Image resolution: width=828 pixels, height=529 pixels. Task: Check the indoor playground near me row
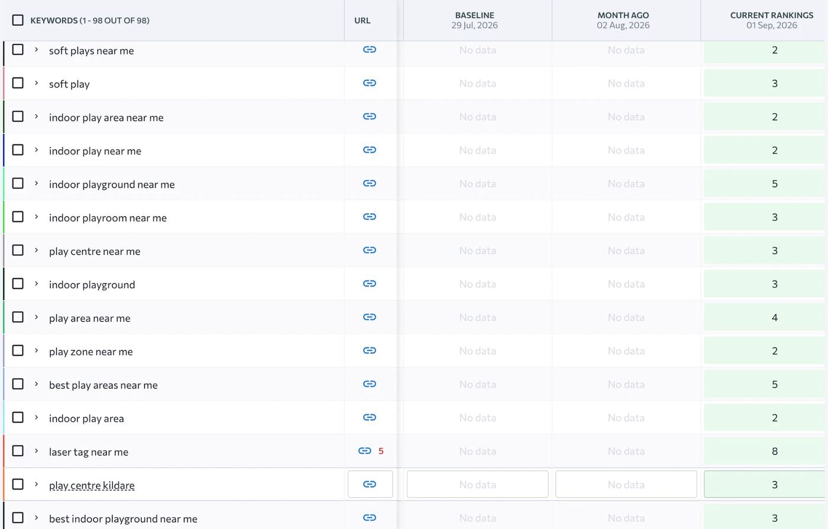[18, 183]
